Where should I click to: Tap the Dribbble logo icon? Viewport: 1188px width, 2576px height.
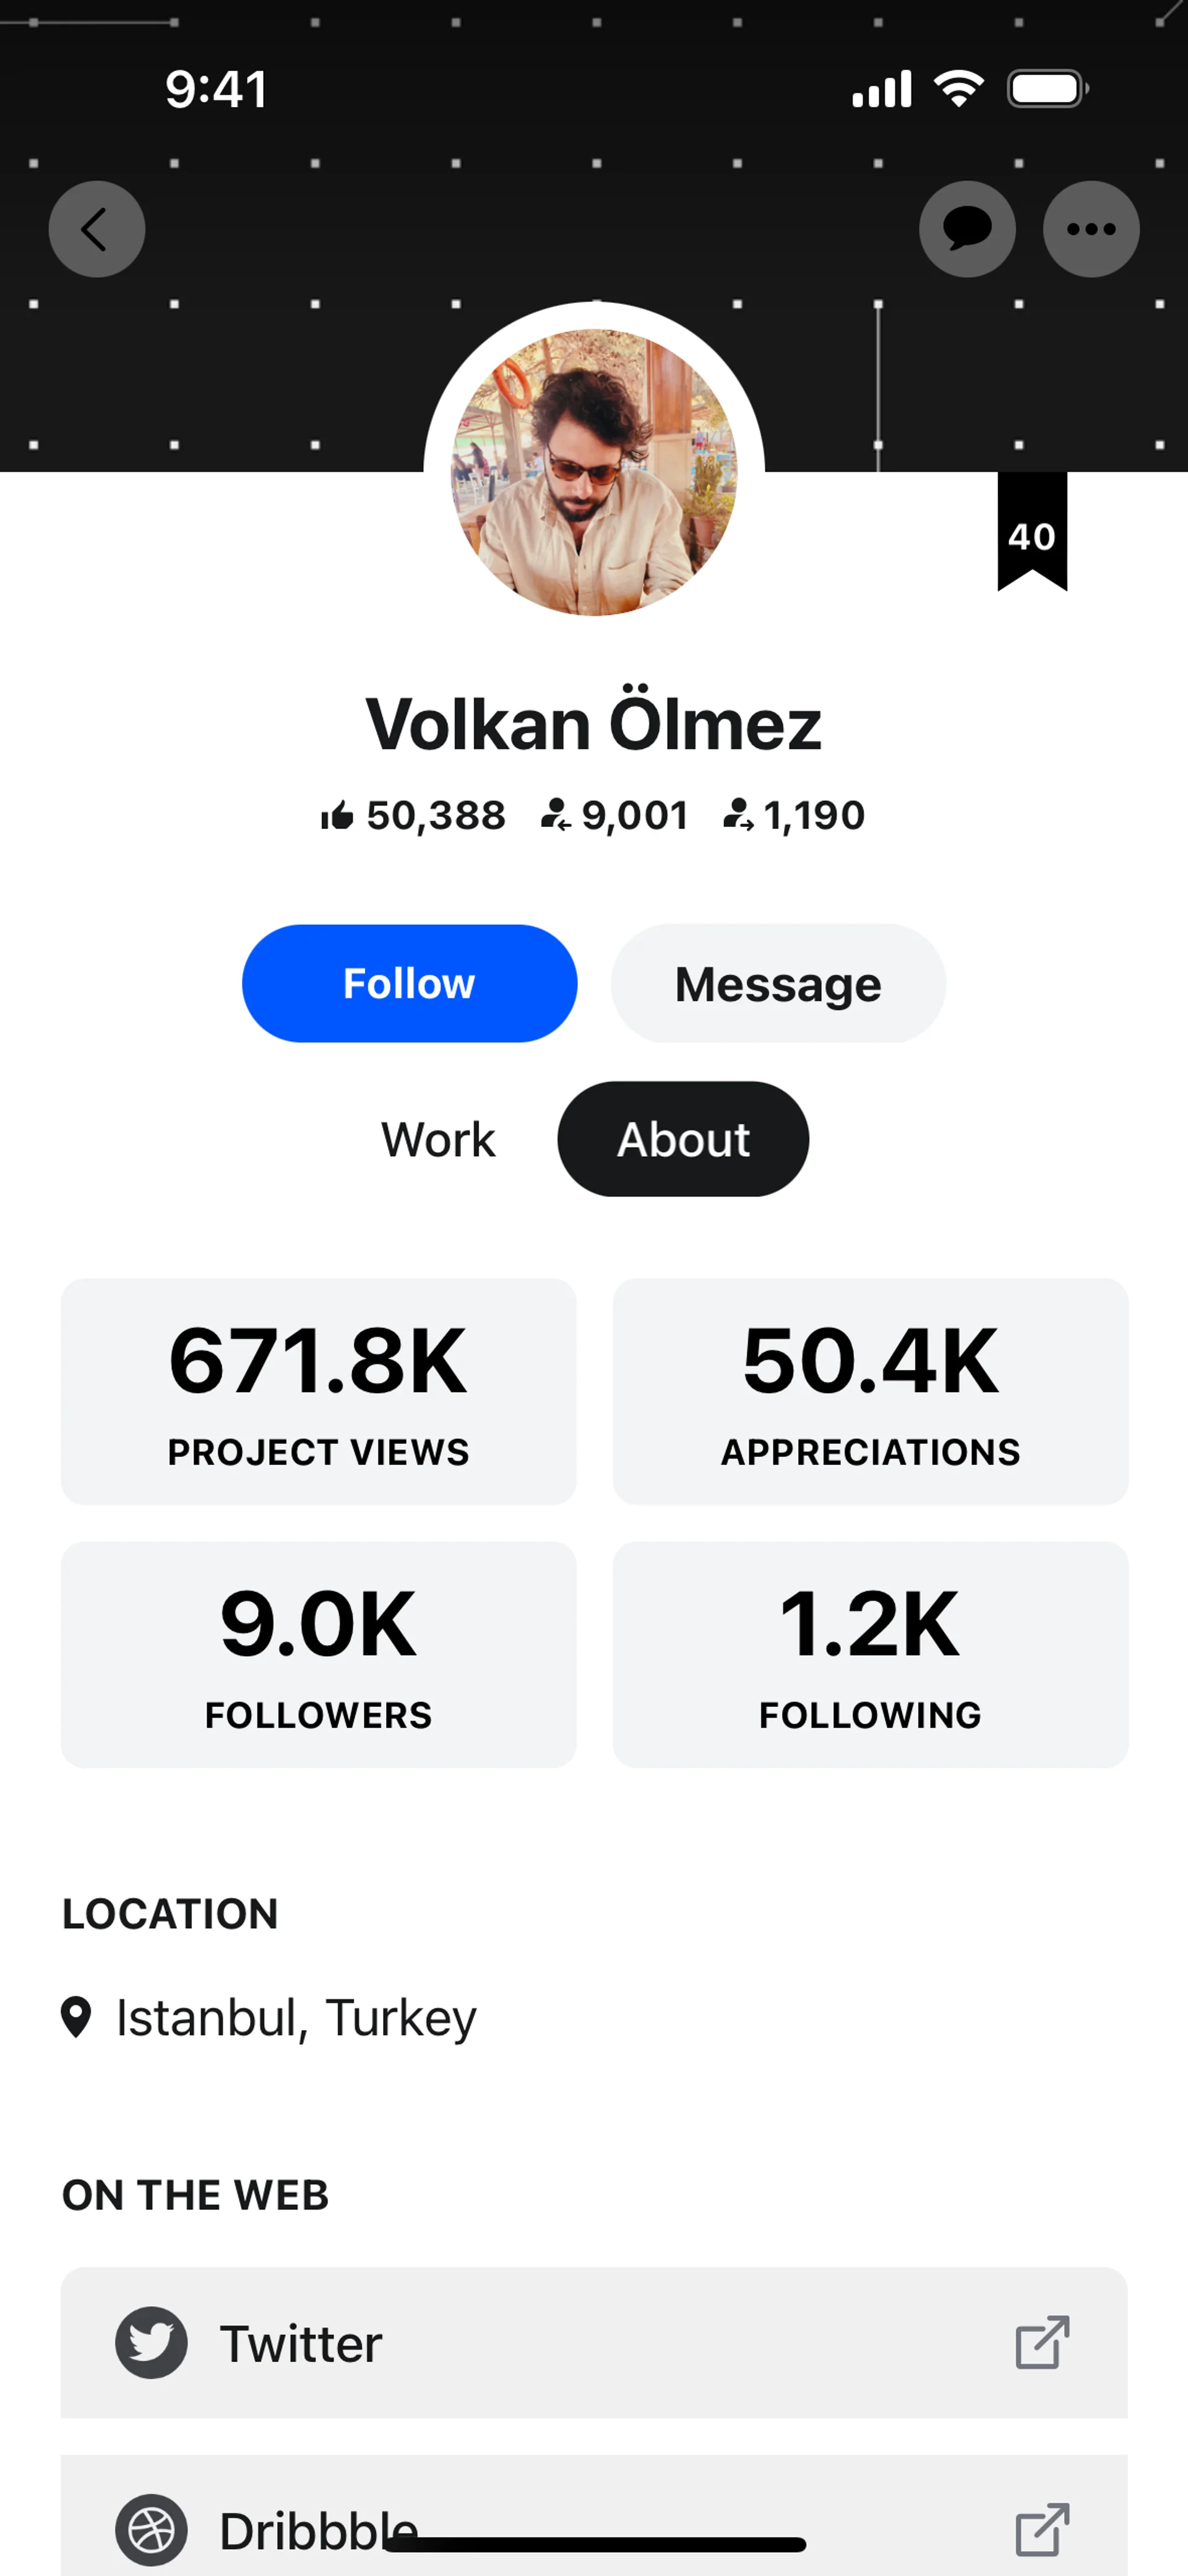point(151,2530)
